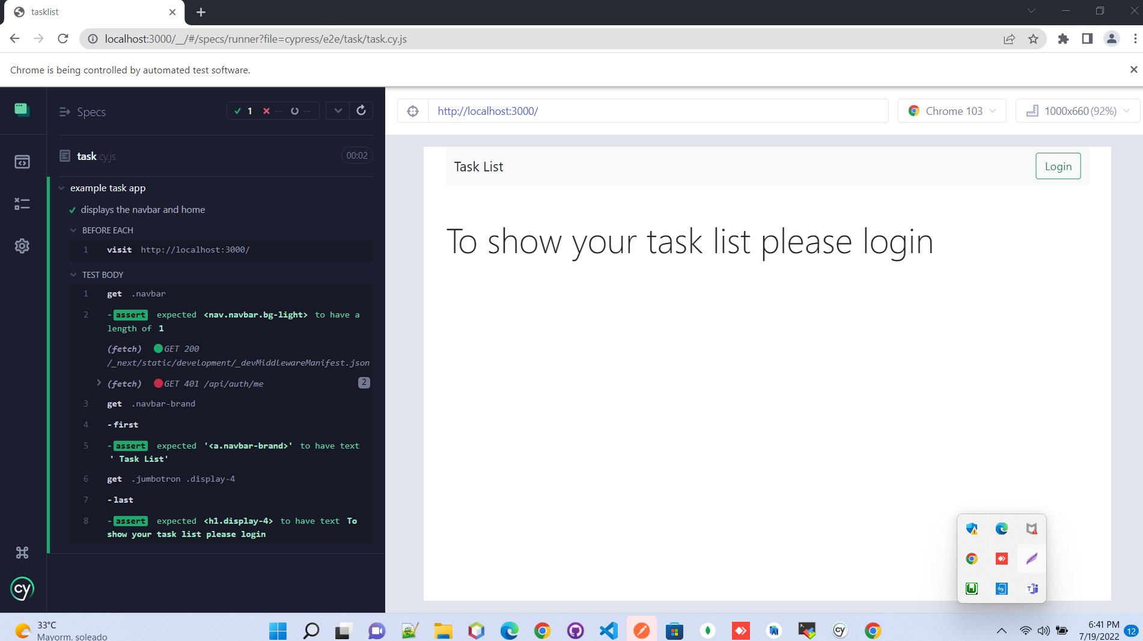Click the Chrome address bar
Screen dimensions: 1143x641
tap(541, 38)
